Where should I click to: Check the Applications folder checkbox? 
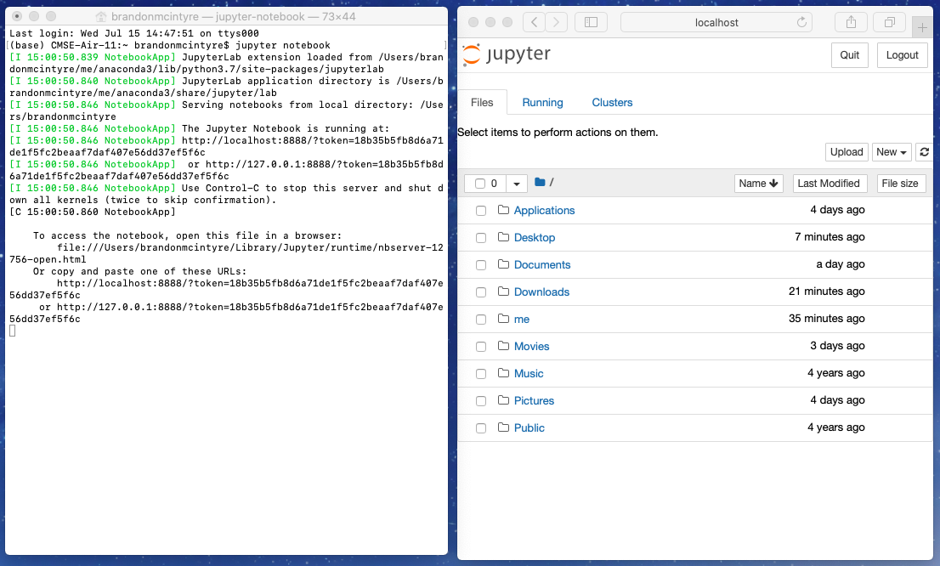click(x=481, y=211)
